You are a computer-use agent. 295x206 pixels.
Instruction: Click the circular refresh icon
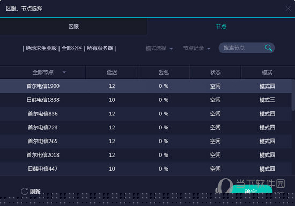coord(25,192)
